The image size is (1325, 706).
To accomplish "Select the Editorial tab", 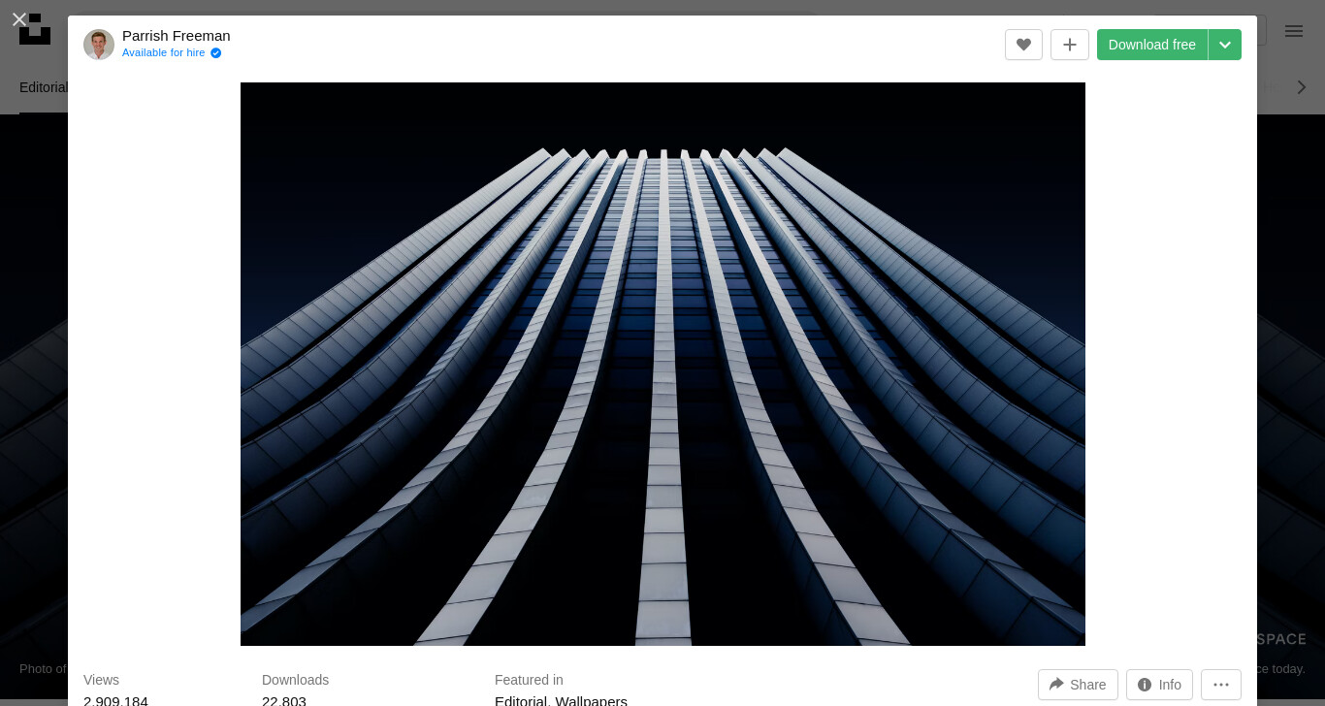I will [x=44, y=87].
